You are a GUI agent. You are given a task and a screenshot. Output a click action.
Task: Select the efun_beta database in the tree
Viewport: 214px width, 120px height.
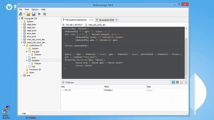coord(31,33)
